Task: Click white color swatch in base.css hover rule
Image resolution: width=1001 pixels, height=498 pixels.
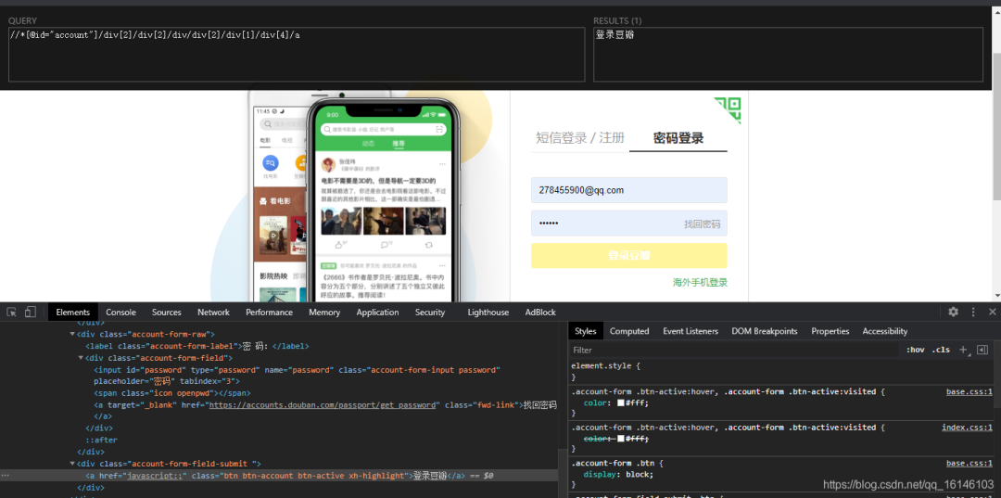Action: pyautogui.click(x=620, y=403)
